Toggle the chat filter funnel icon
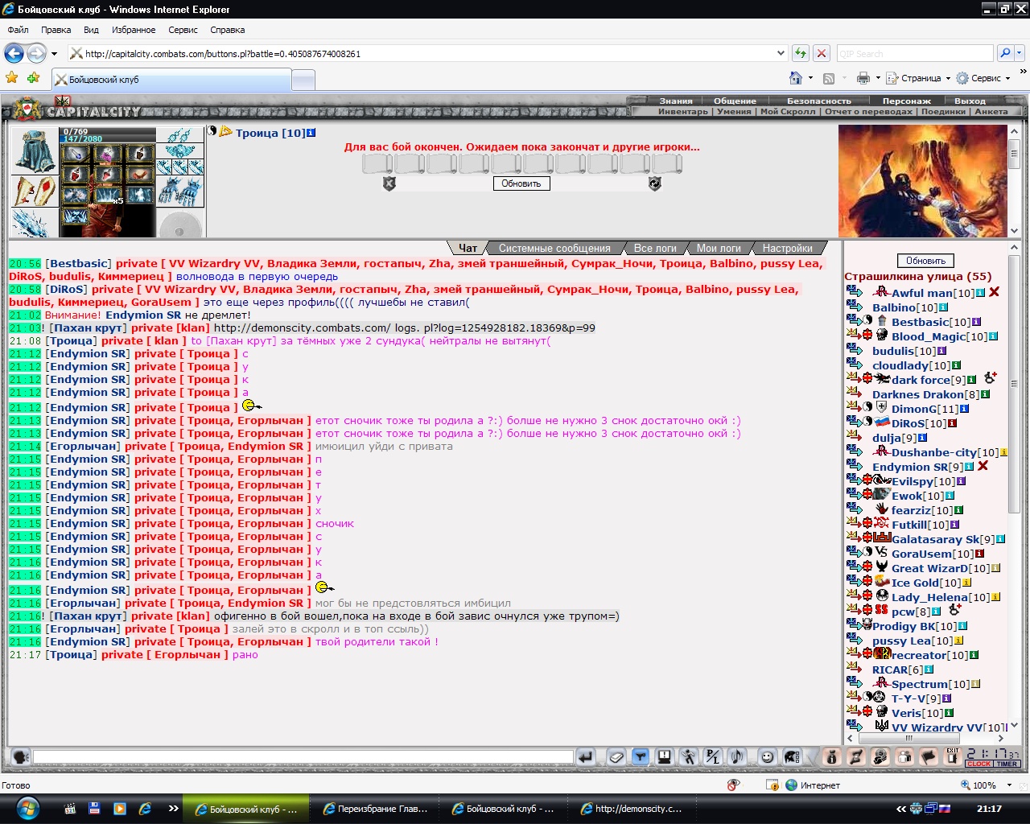Viewport: 1030px width, 824px height. (641, 756)
